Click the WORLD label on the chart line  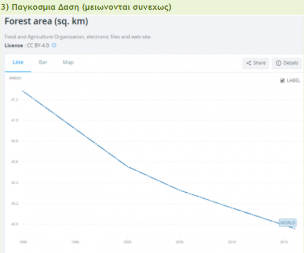tap(288, 223)
